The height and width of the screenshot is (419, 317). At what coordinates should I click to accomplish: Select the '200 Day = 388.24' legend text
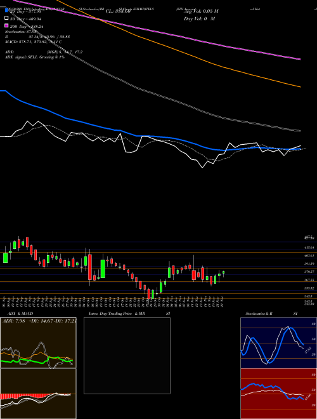(x=27, y=27)
